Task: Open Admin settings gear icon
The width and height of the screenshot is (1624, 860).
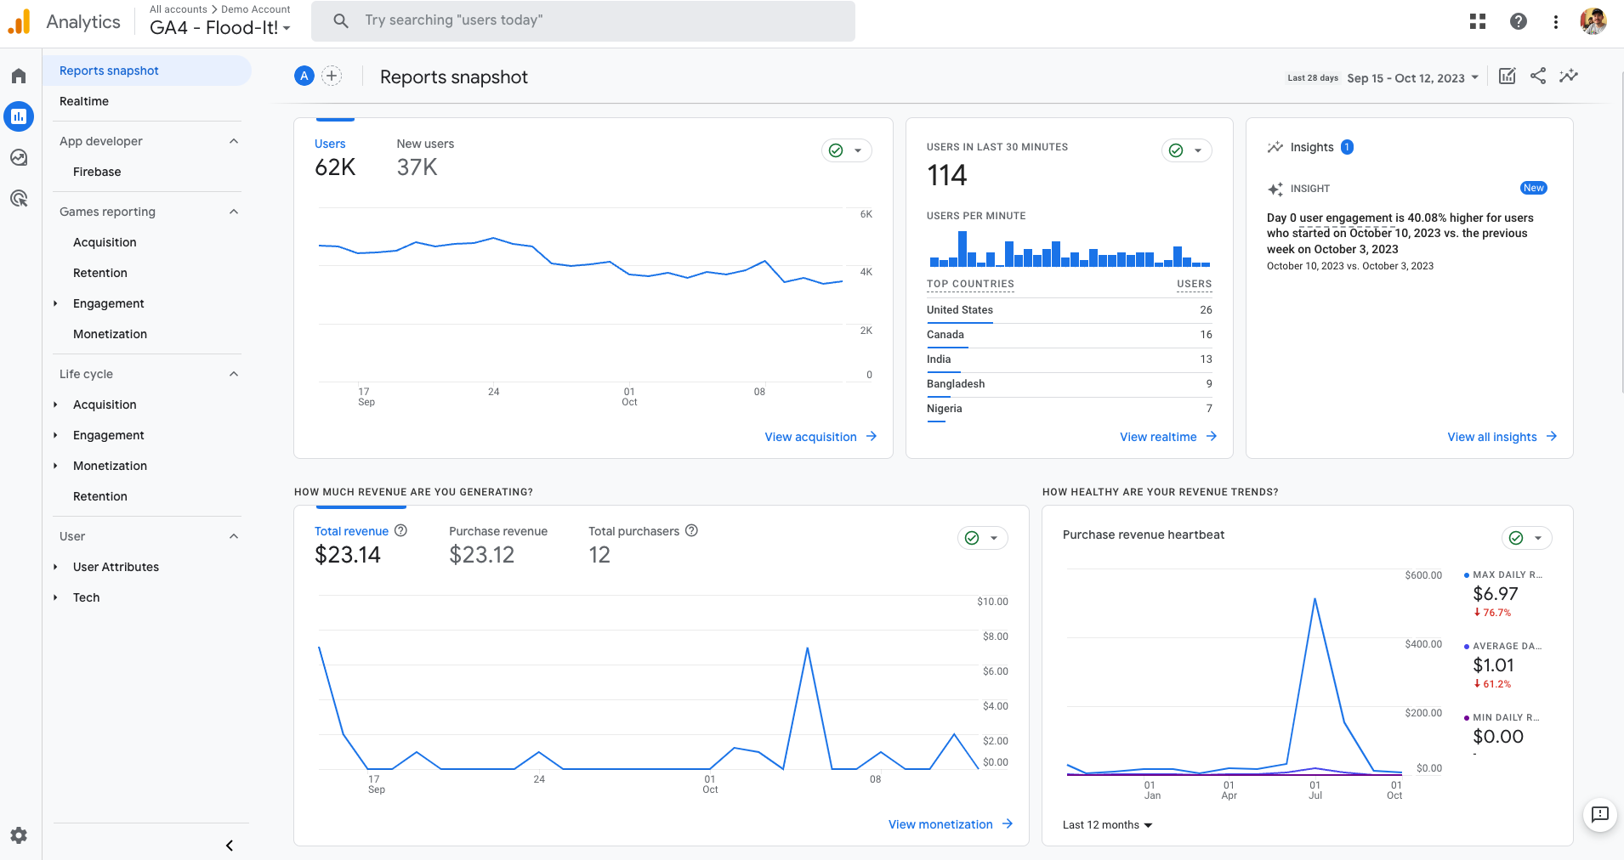Action: click(x=19, y=835)
